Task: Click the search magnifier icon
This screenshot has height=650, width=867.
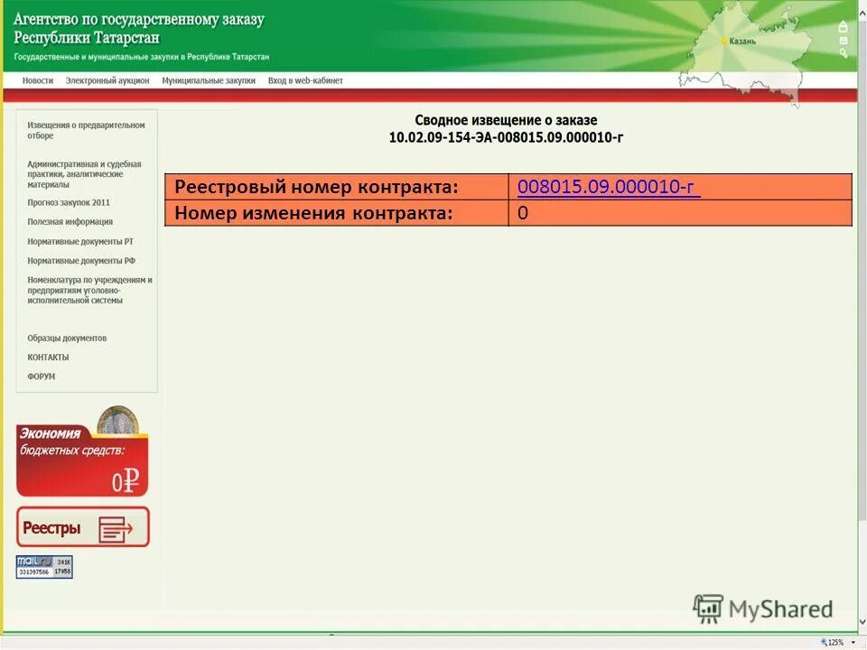Action: [844, 53]
